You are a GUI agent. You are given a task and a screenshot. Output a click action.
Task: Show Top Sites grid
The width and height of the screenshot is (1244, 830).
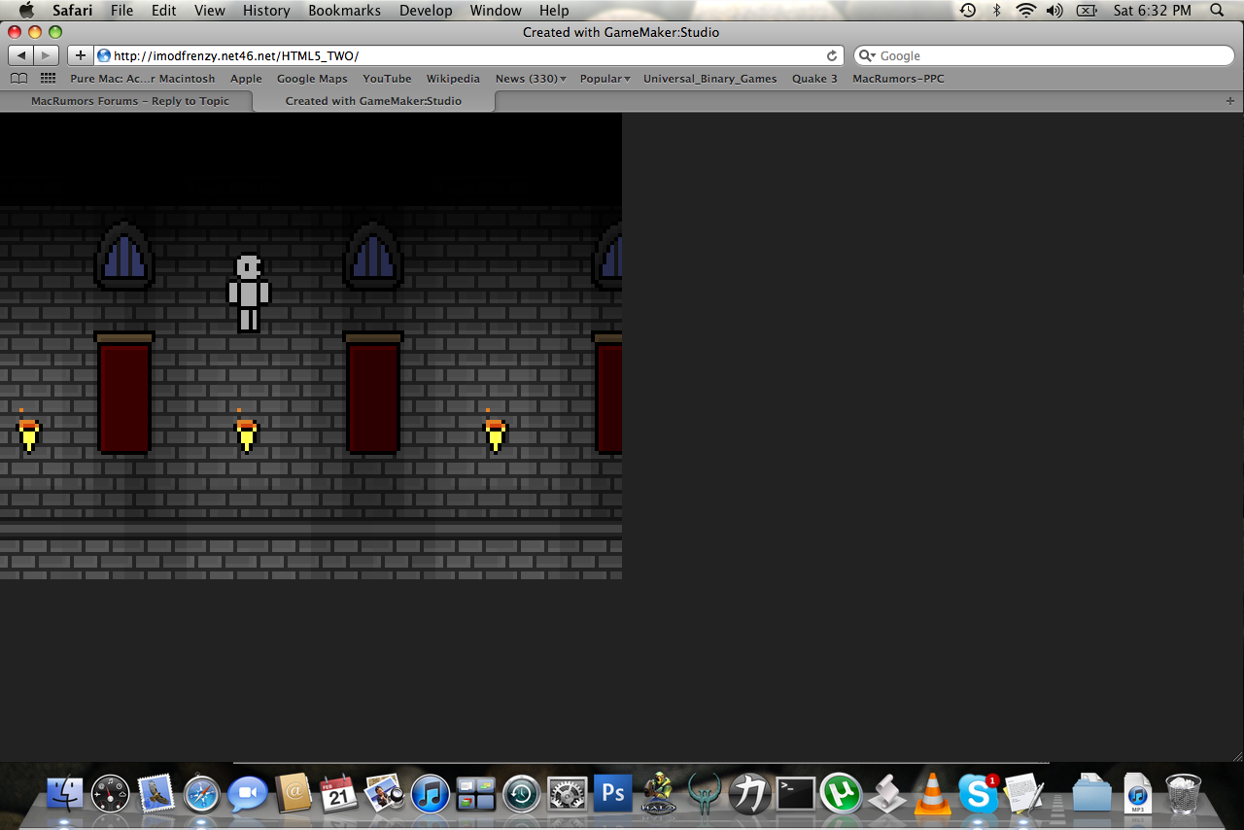[x=48, y=79]
